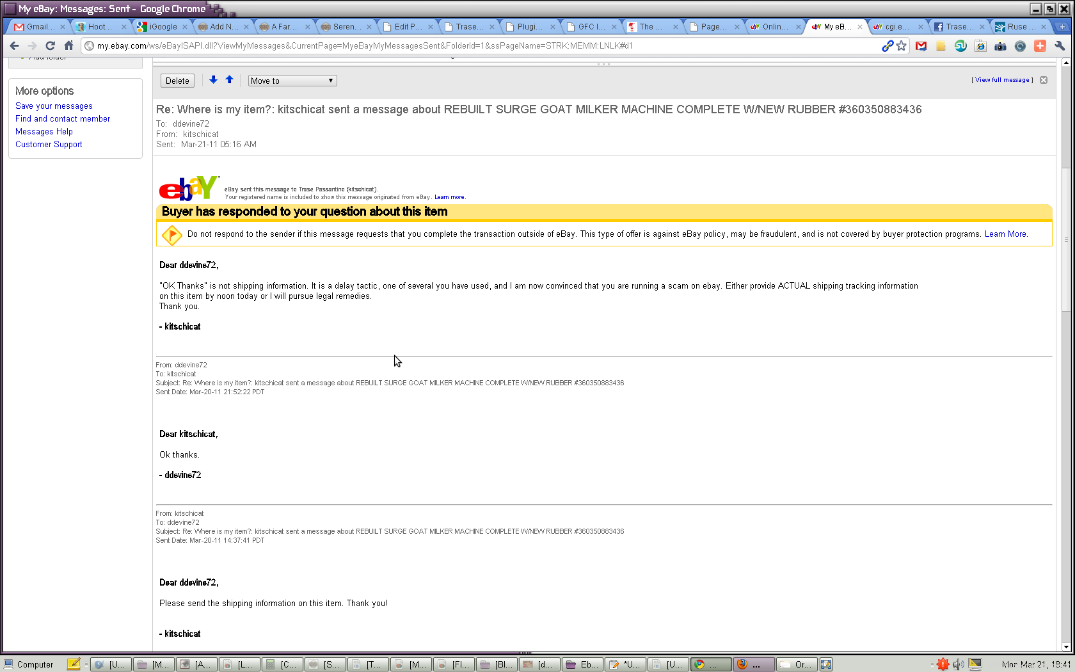Screen dimensions: 1075x672
Task: Open the Move to folder dropdown
Action: (x=292, y=81)
